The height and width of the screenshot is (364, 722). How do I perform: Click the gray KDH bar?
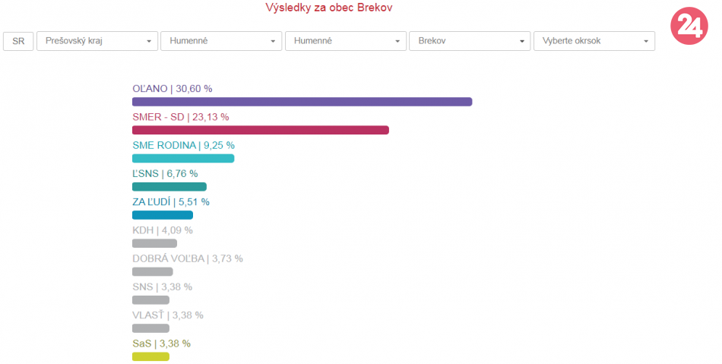[154, 243]
